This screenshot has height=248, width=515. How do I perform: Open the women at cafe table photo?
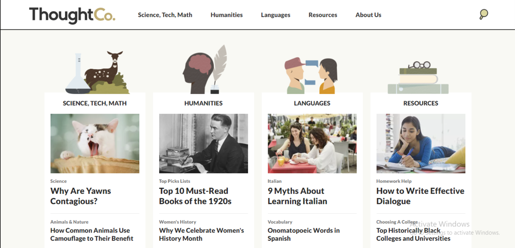312,143
